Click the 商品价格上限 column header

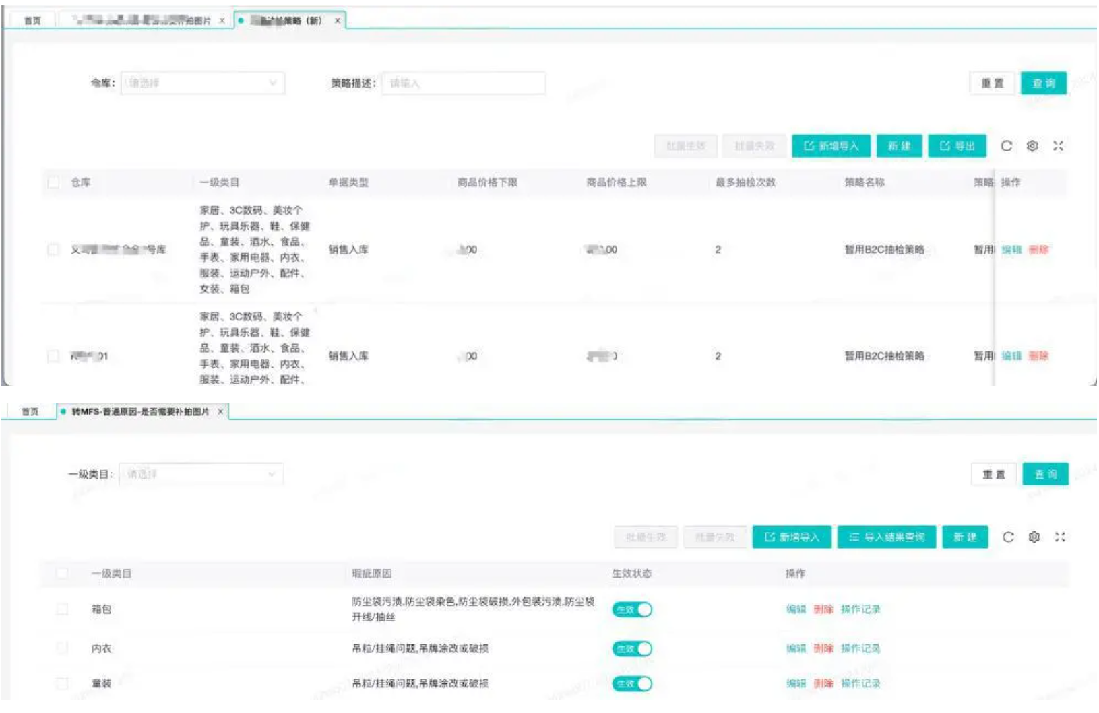[617, 182]
